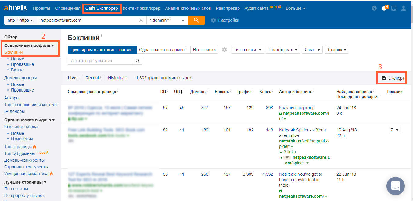The height and width of the screenshot is (201, 413).
Task: Select Сайт Эксплорер tab
Action: pyautogui.click(x=102, y=8)
